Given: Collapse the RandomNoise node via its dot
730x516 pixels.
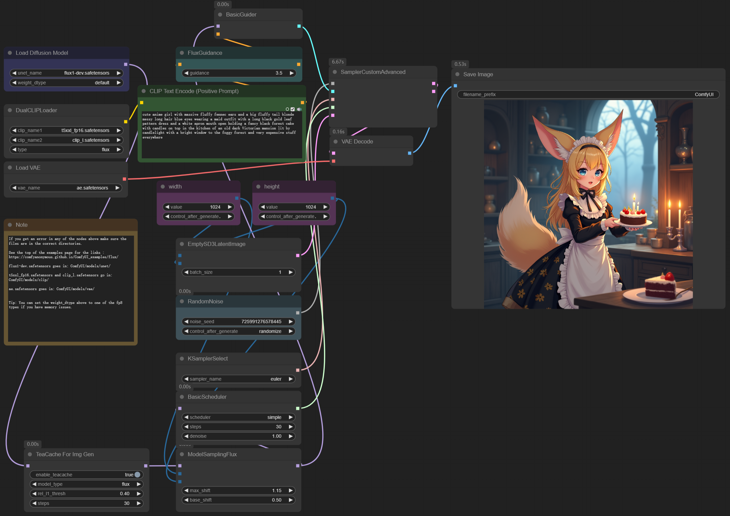Looking at the screenshot, I should pos(182,302).
